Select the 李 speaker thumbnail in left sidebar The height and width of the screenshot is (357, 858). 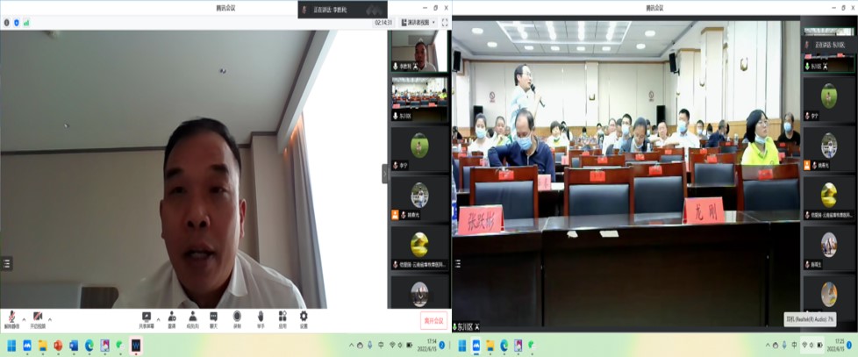click(x=419, y=52)
